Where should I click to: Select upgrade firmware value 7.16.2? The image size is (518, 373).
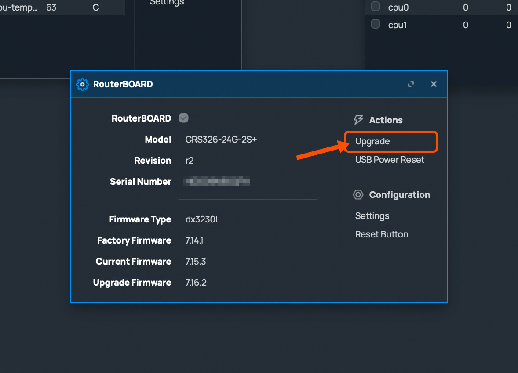196,283
